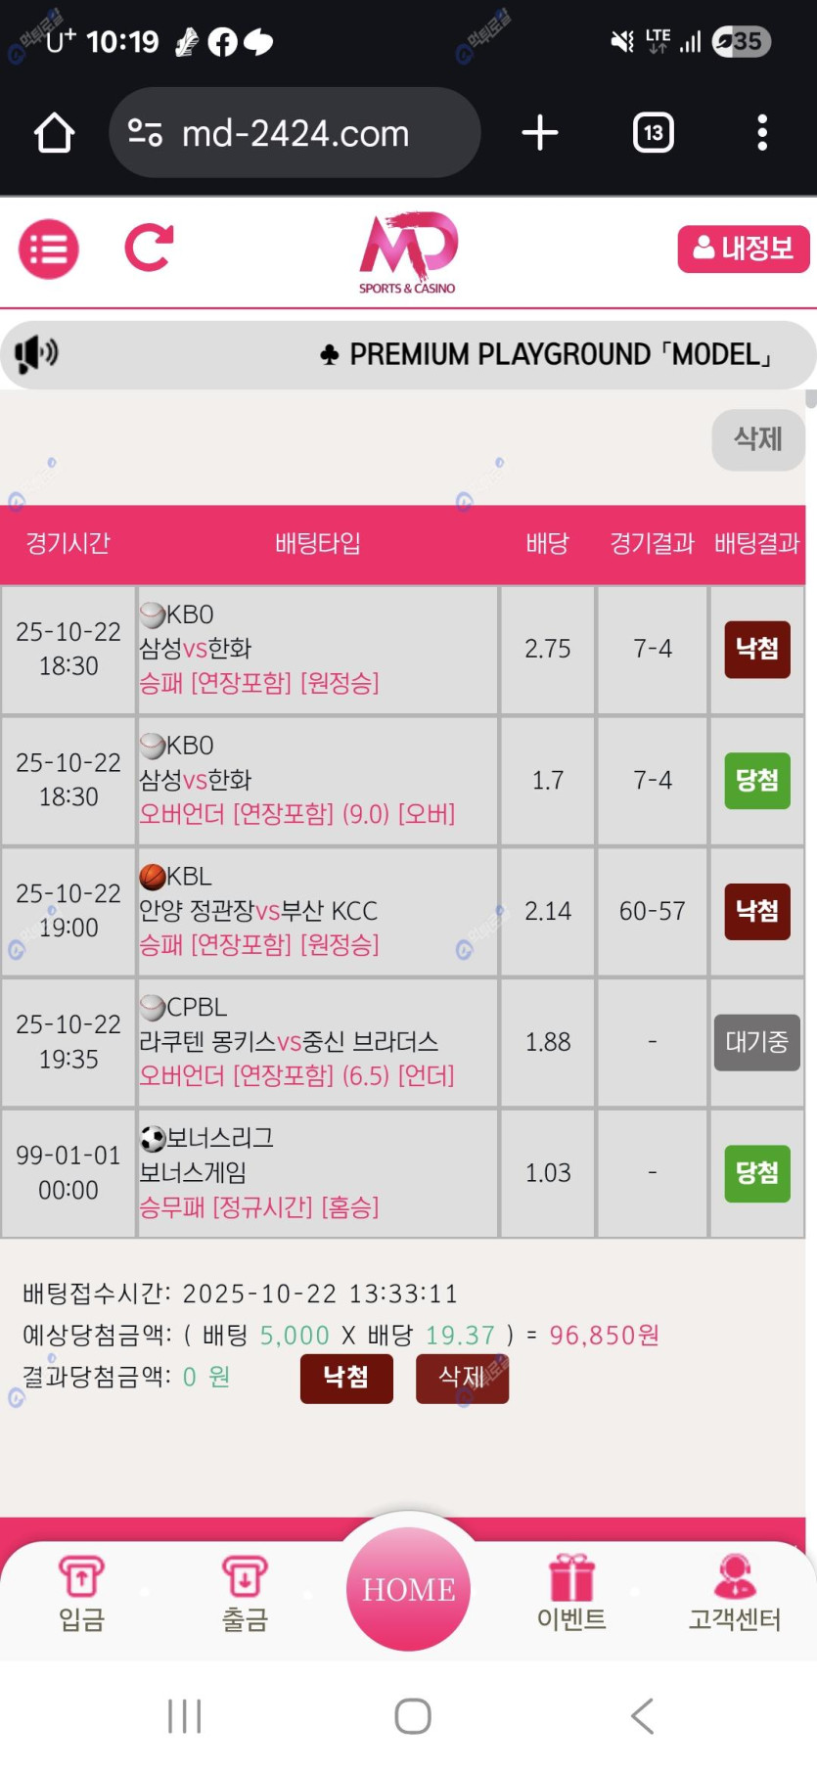Image resolution: width=817 pixels, height=1770 pixels.
Task: Tap the MD Sports & Casino logo
Action: point(408,252)
